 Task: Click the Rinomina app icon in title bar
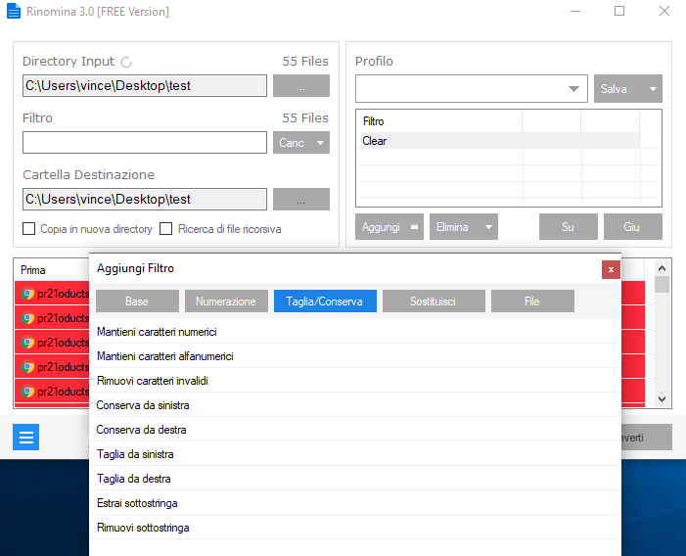14,12
